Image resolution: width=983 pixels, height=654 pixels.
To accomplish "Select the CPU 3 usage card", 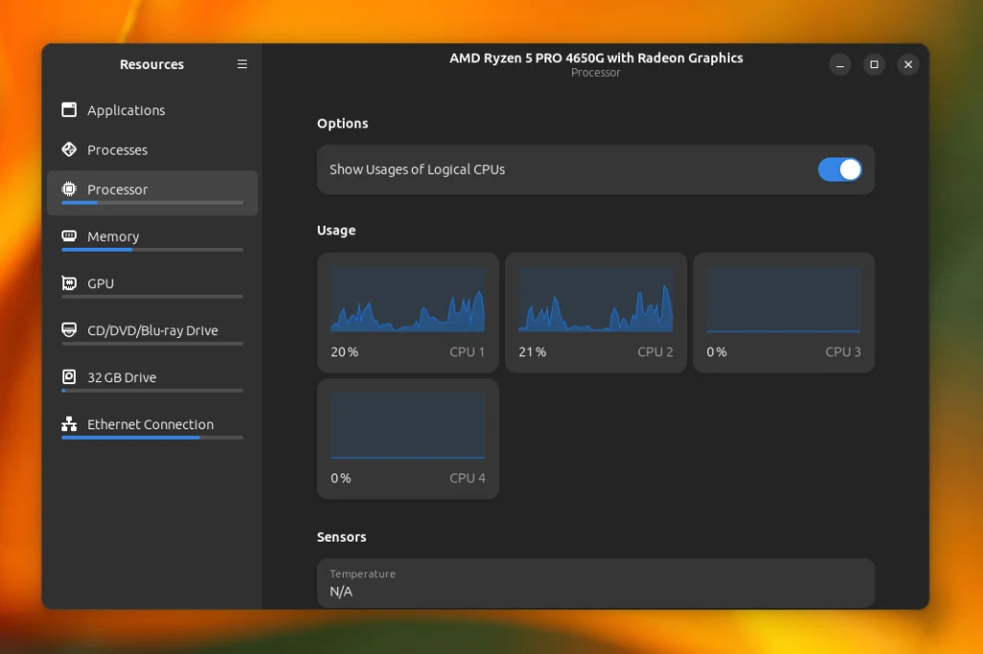I will (x=783, y=312).
